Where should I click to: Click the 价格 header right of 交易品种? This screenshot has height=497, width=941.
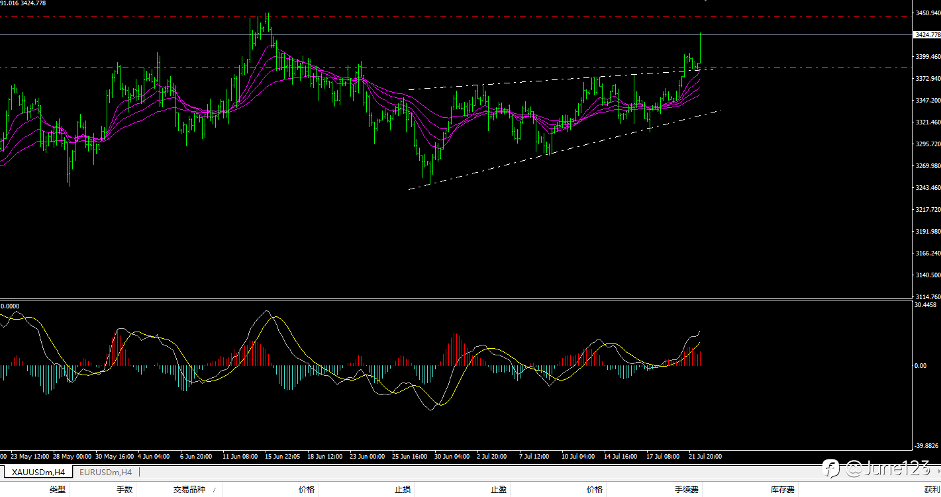(x=307, y=490)
